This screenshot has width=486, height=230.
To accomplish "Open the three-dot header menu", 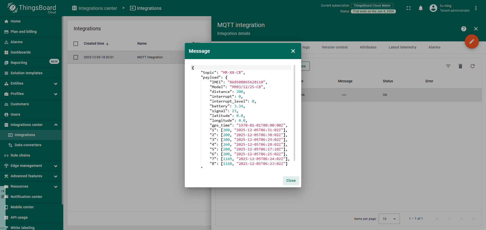I will click(x=476, y=8).
